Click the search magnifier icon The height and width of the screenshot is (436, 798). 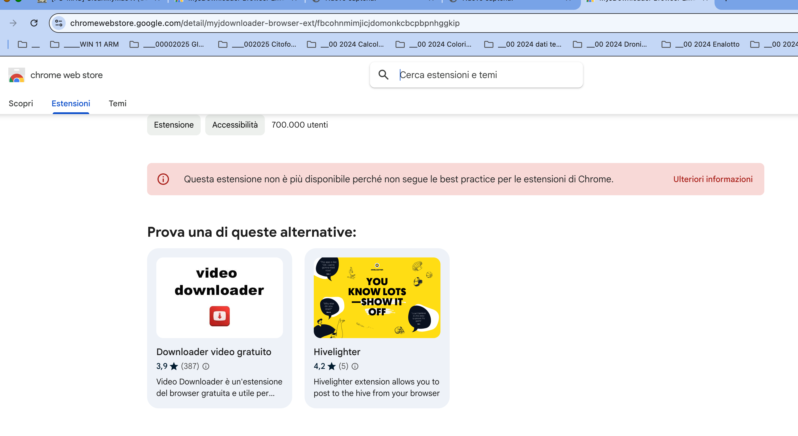pyautogui.click(x=383, y=75)
